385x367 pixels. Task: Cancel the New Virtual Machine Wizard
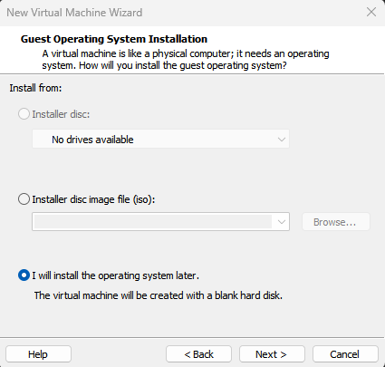coord(345,354)
